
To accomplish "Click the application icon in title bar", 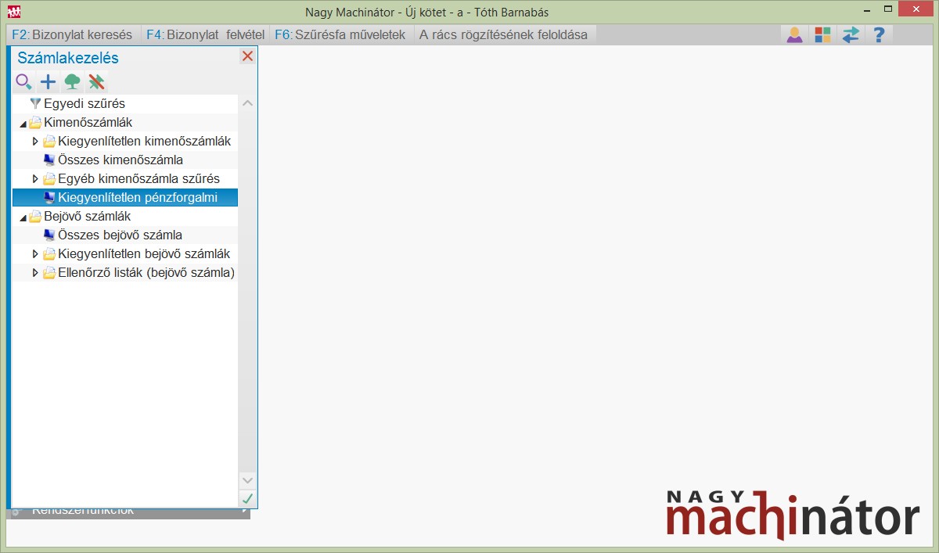I will tap(14, 12).
